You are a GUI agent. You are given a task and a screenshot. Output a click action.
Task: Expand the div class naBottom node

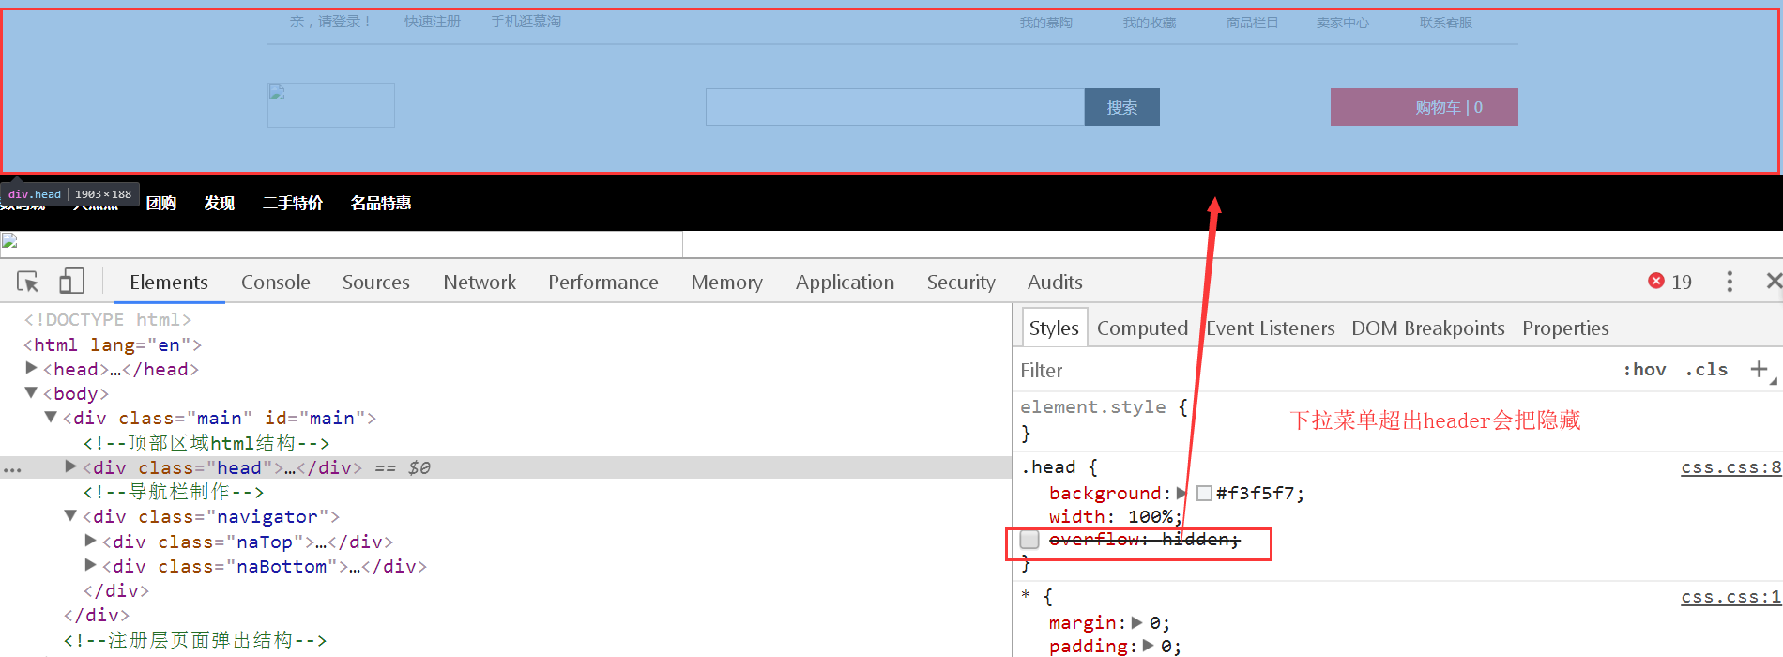tap(90, 565)
